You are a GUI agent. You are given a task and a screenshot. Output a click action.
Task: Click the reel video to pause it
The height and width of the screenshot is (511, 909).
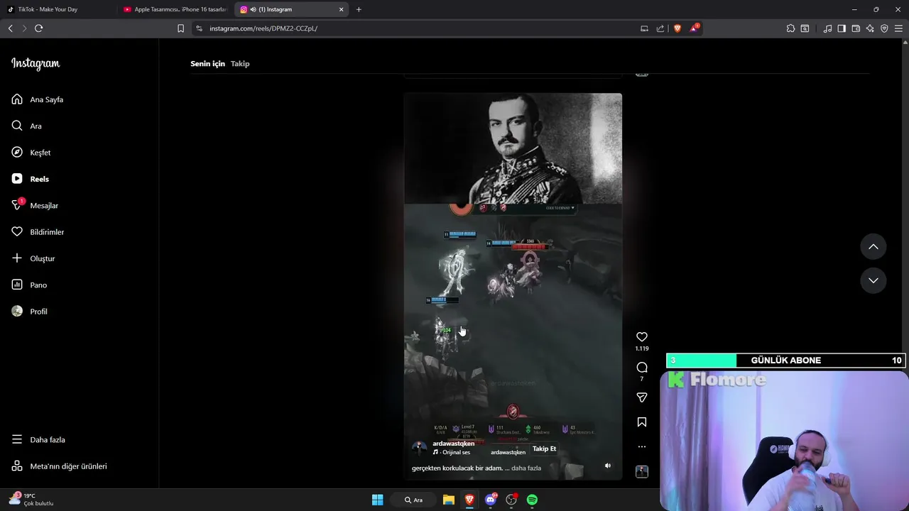pos(513,286)
